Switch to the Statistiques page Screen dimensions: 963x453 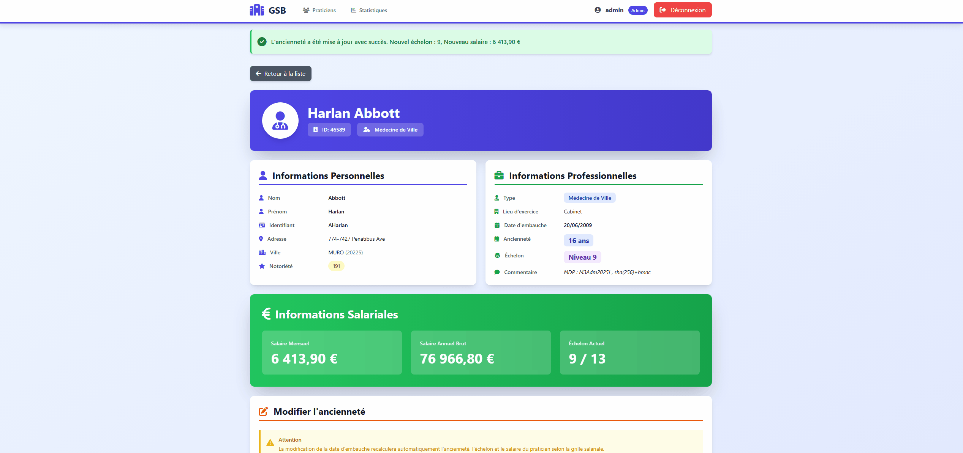point(372,10)
